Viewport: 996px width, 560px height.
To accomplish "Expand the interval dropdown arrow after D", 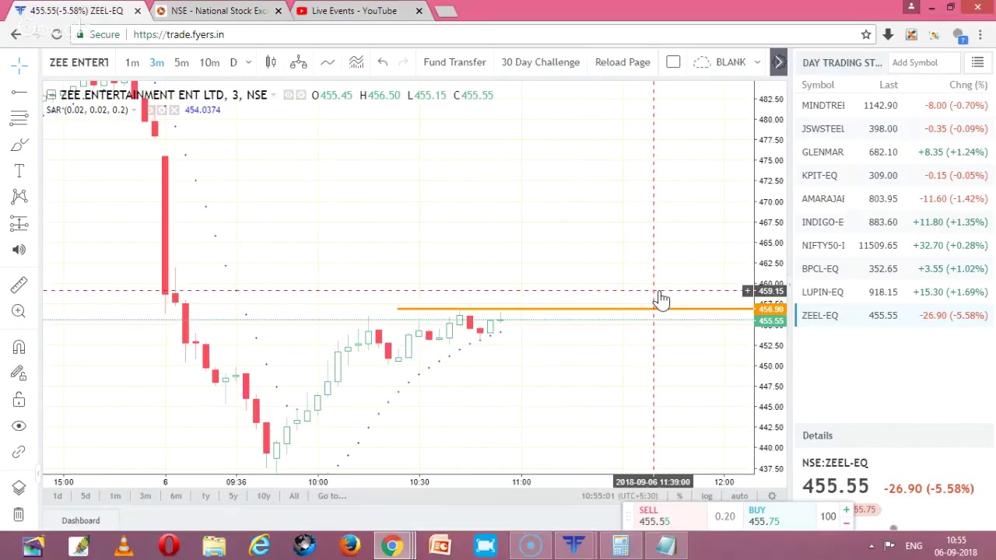I will (x=248, y=62).
